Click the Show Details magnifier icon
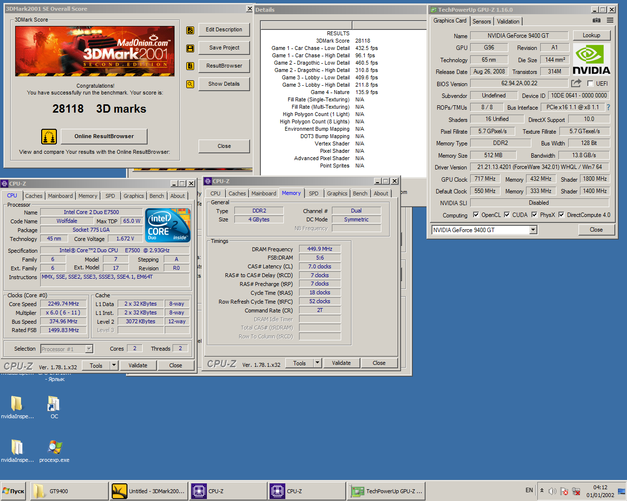627x501 pixels. pos(190,84)
